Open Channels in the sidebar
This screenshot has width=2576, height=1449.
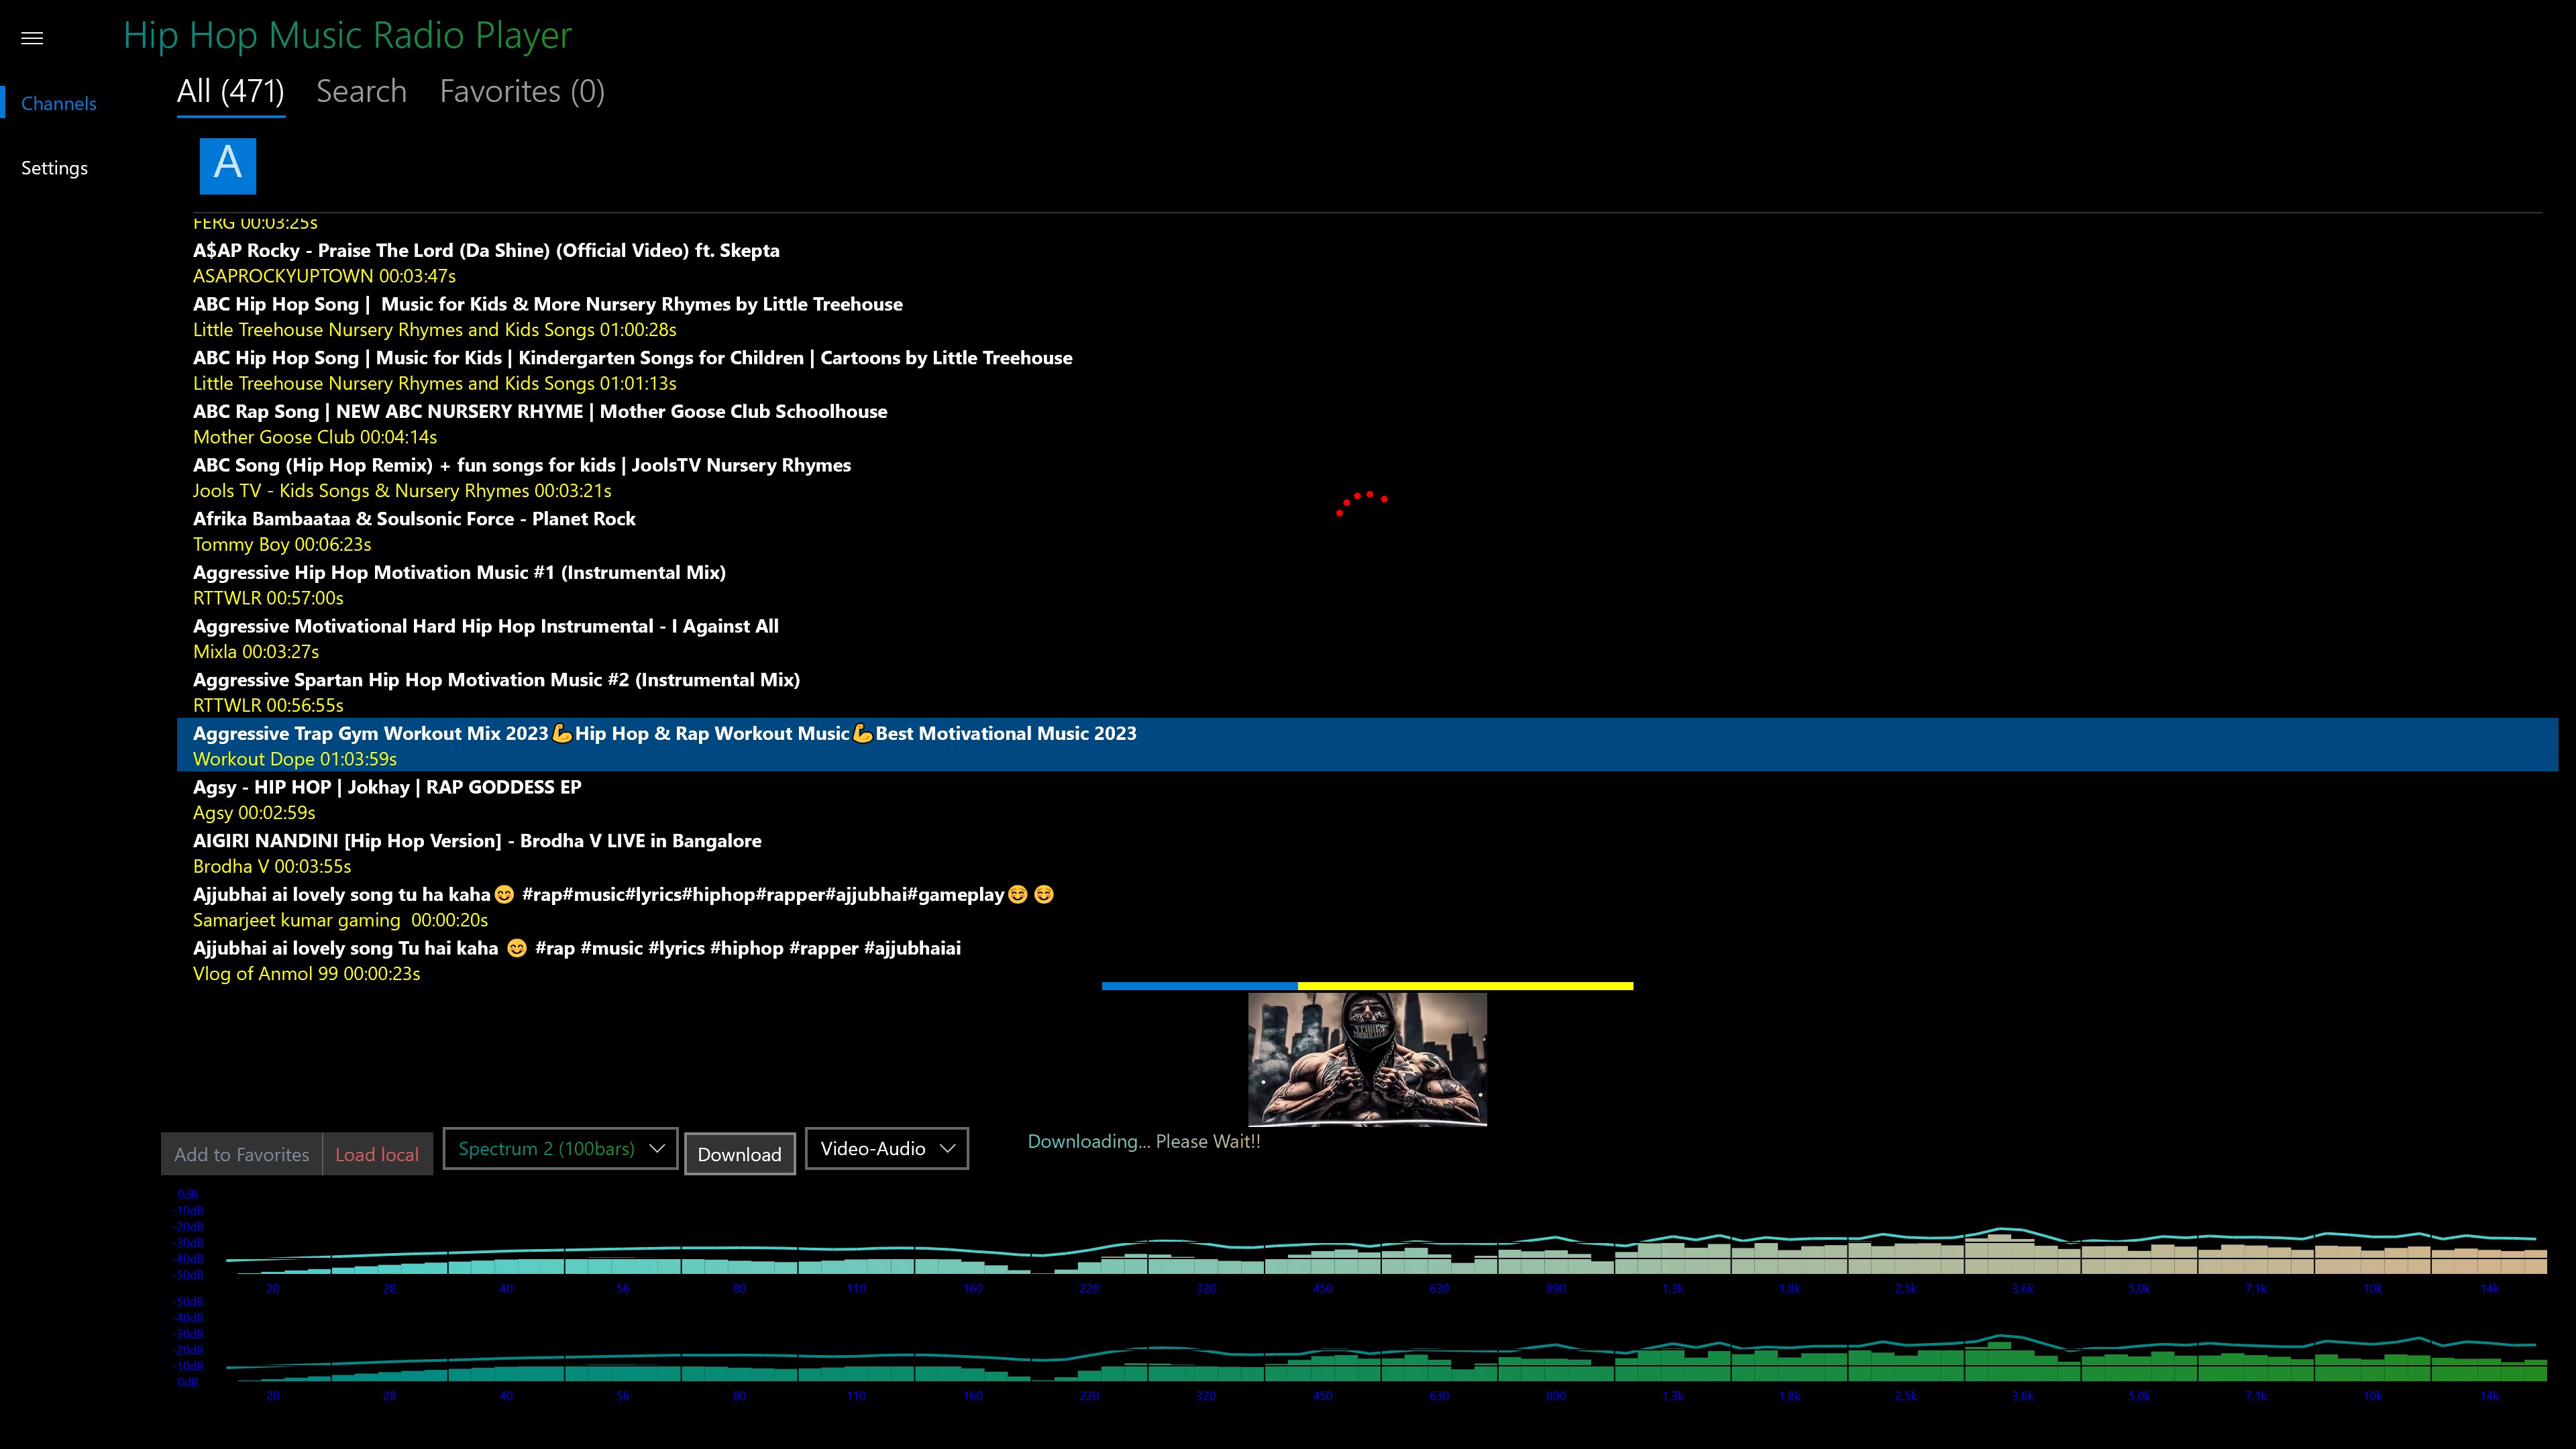click(x=59, y=103)
